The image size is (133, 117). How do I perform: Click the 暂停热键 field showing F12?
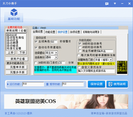[x=73, y=84]
